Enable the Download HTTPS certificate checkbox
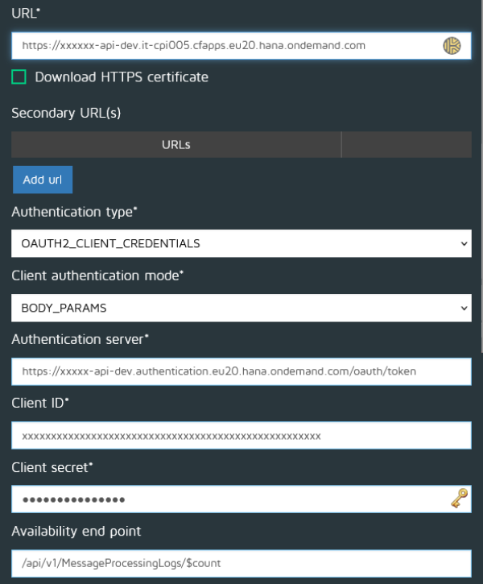 tap(19, 77)
